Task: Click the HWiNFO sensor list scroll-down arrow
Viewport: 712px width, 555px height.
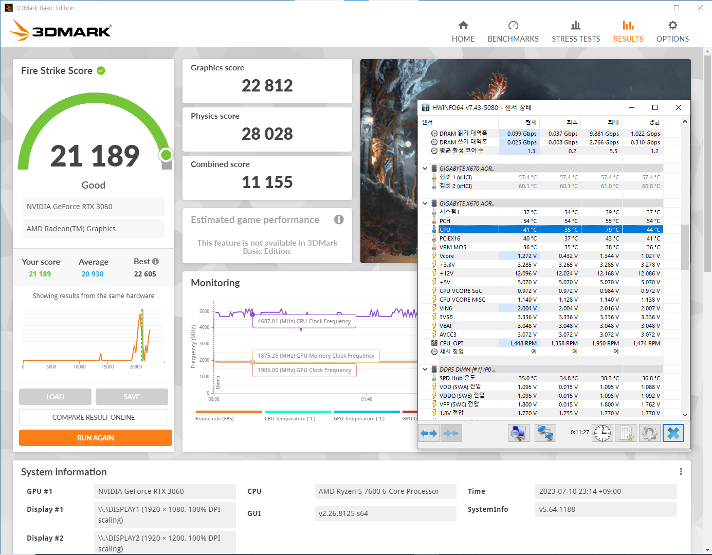Action: point(685,415)
